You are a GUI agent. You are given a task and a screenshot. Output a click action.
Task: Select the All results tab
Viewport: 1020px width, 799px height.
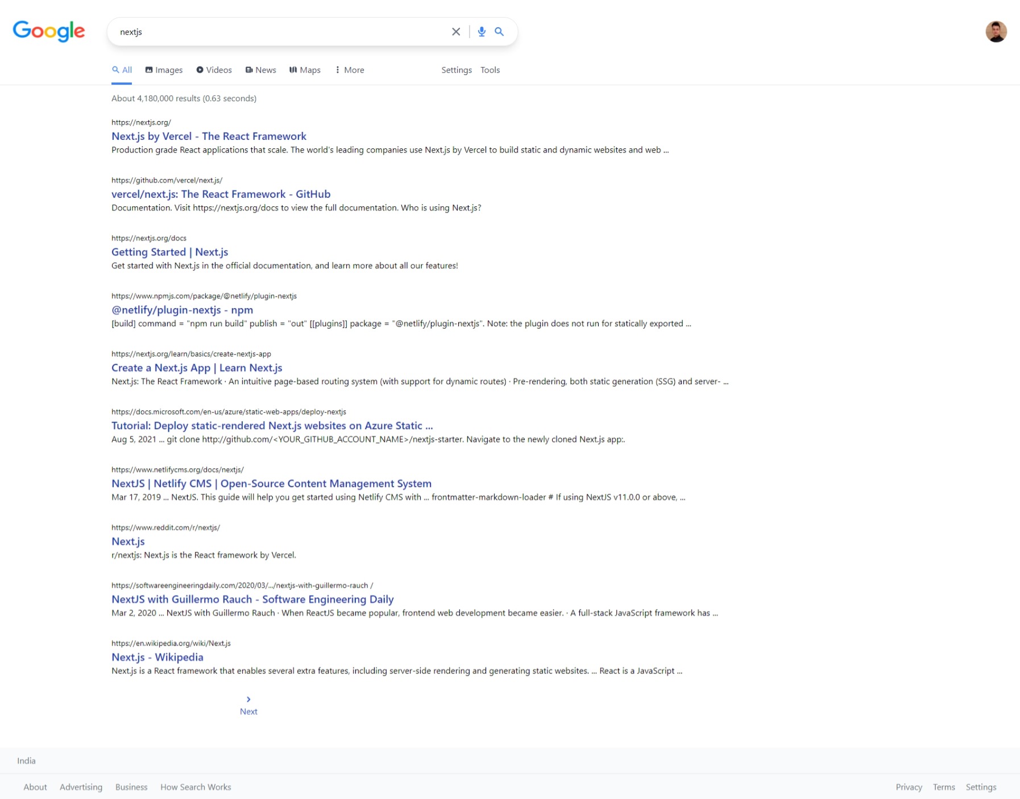122,70
